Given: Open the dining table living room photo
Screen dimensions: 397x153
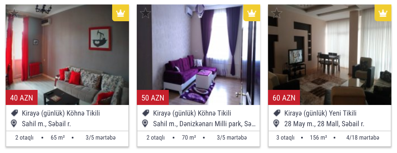Looking at the screenshot, I should [330, 55].
